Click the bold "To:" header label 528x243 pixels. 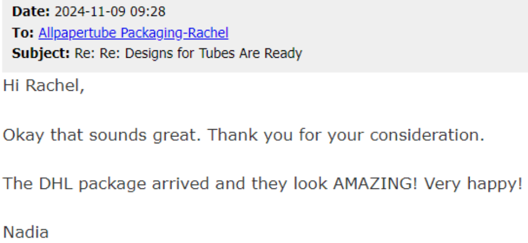(x=24, y=34)
